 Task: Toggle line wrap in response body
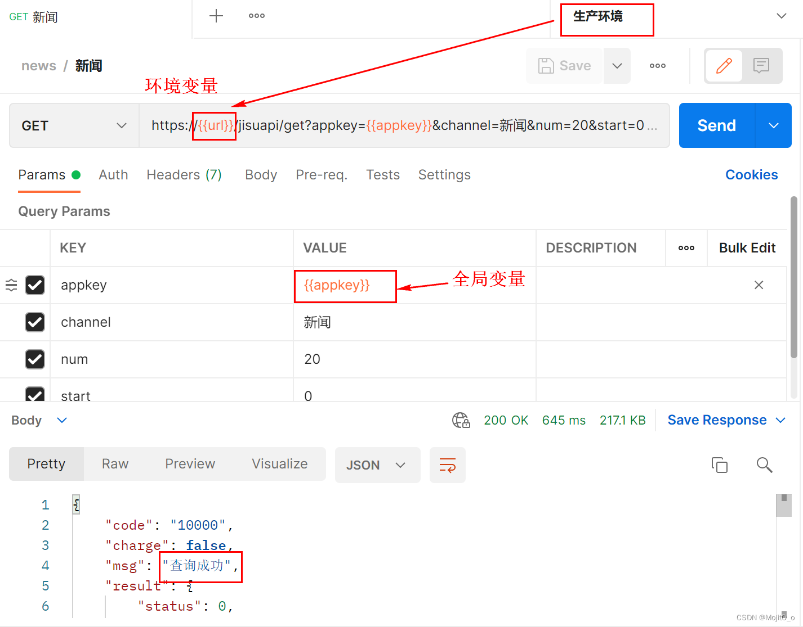[x=448, y=465]
